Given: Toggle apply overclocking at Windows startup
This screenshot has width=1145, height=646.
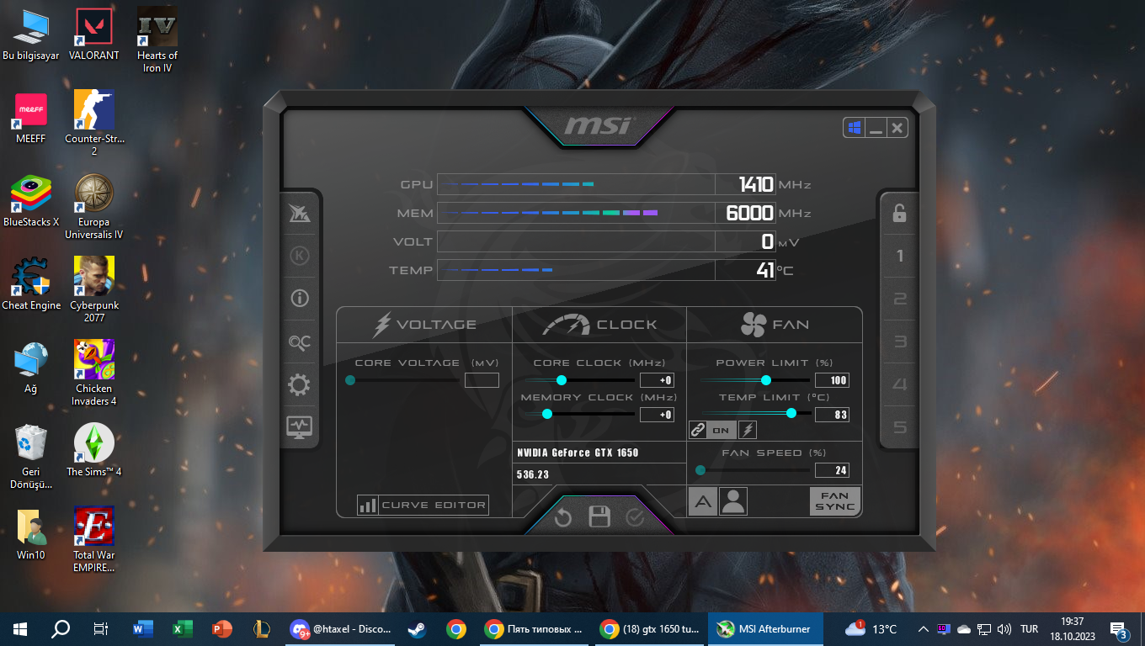Looking at the screenshot, I should [x=855, y=128].
